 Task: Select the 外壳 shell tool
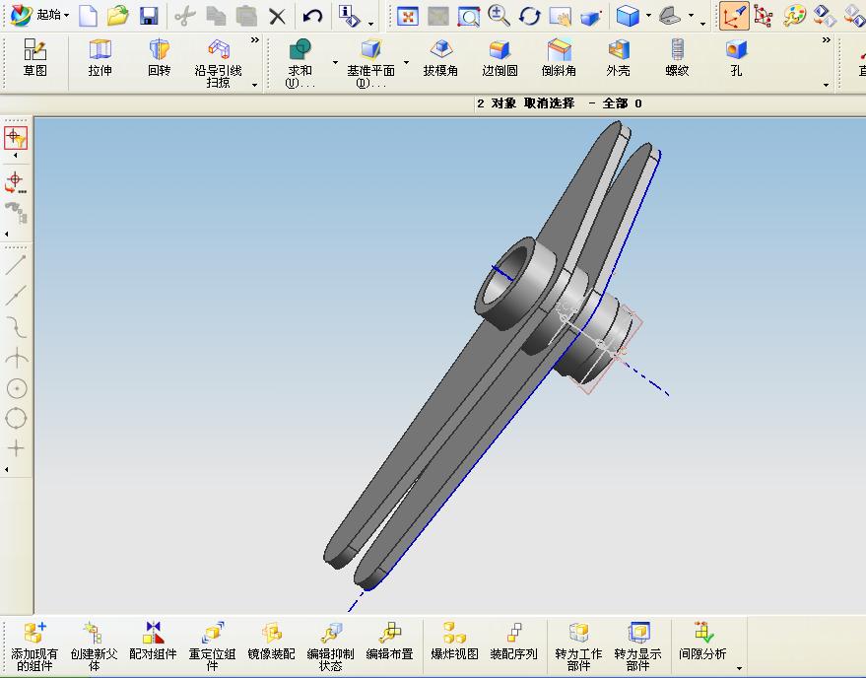619,57
